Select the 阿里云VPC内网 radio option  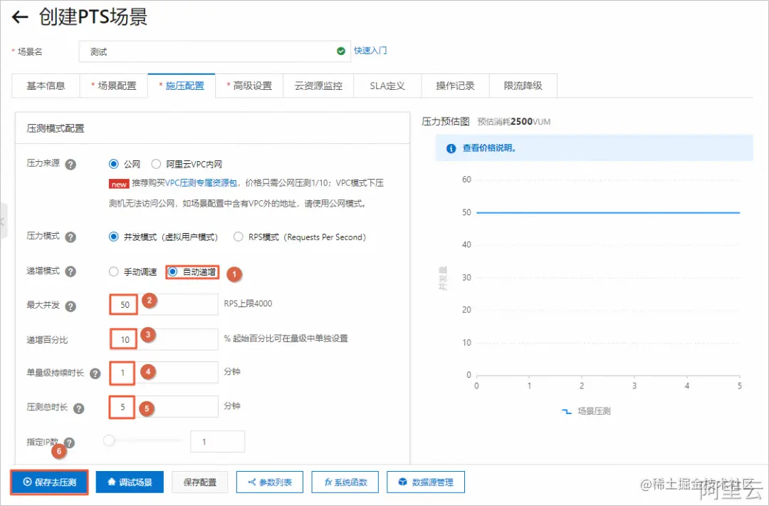(x=156, y=163)
